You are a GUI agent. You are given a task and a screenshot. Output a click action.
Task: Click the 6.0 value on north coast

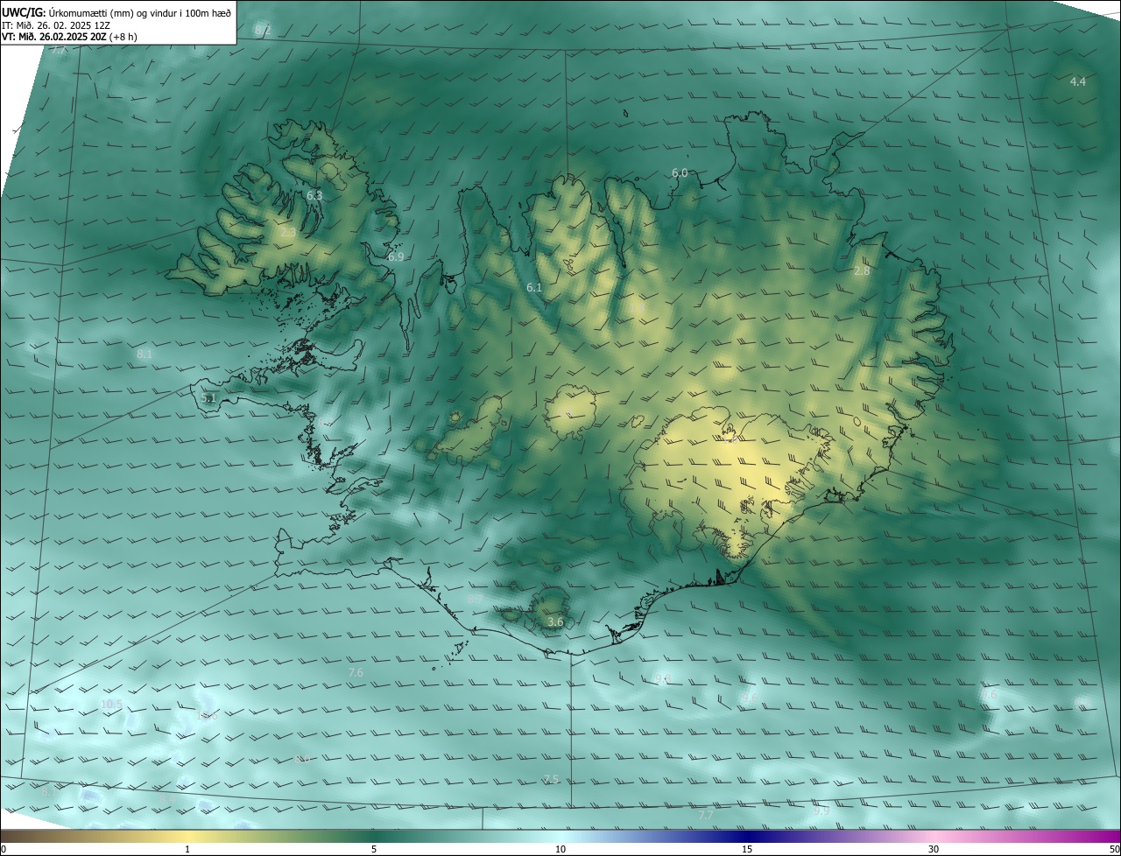tap(680, 172)
